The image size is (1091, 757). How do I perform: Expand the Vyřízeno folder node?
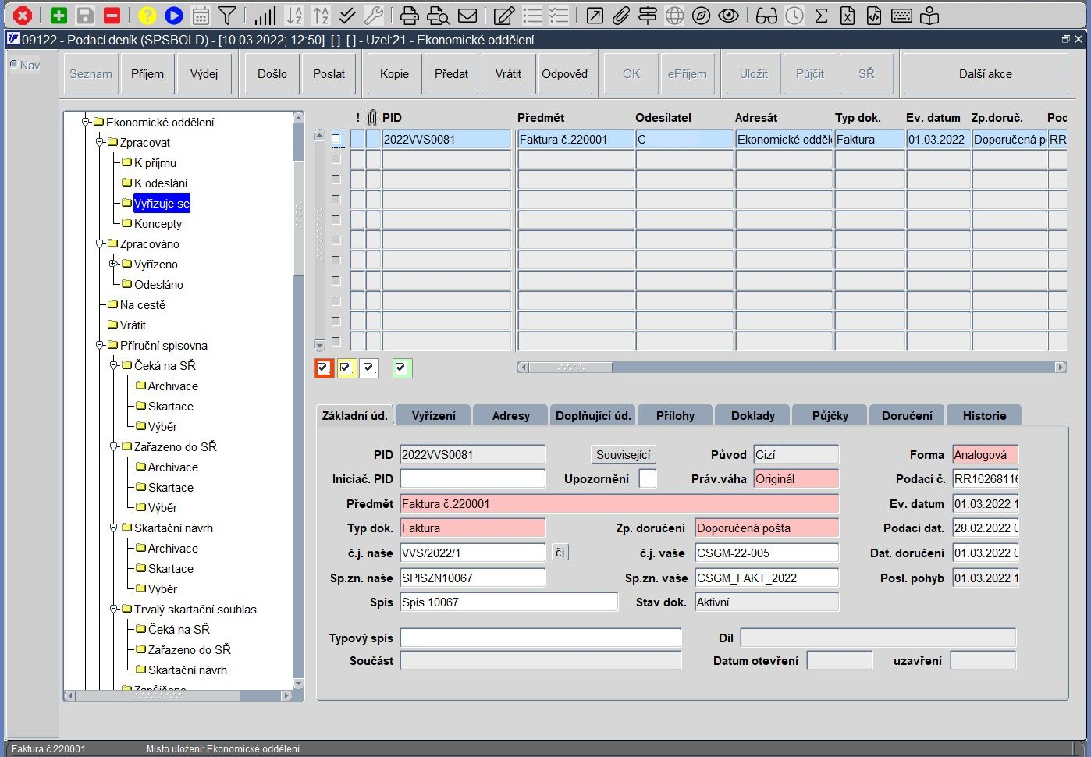114,264
